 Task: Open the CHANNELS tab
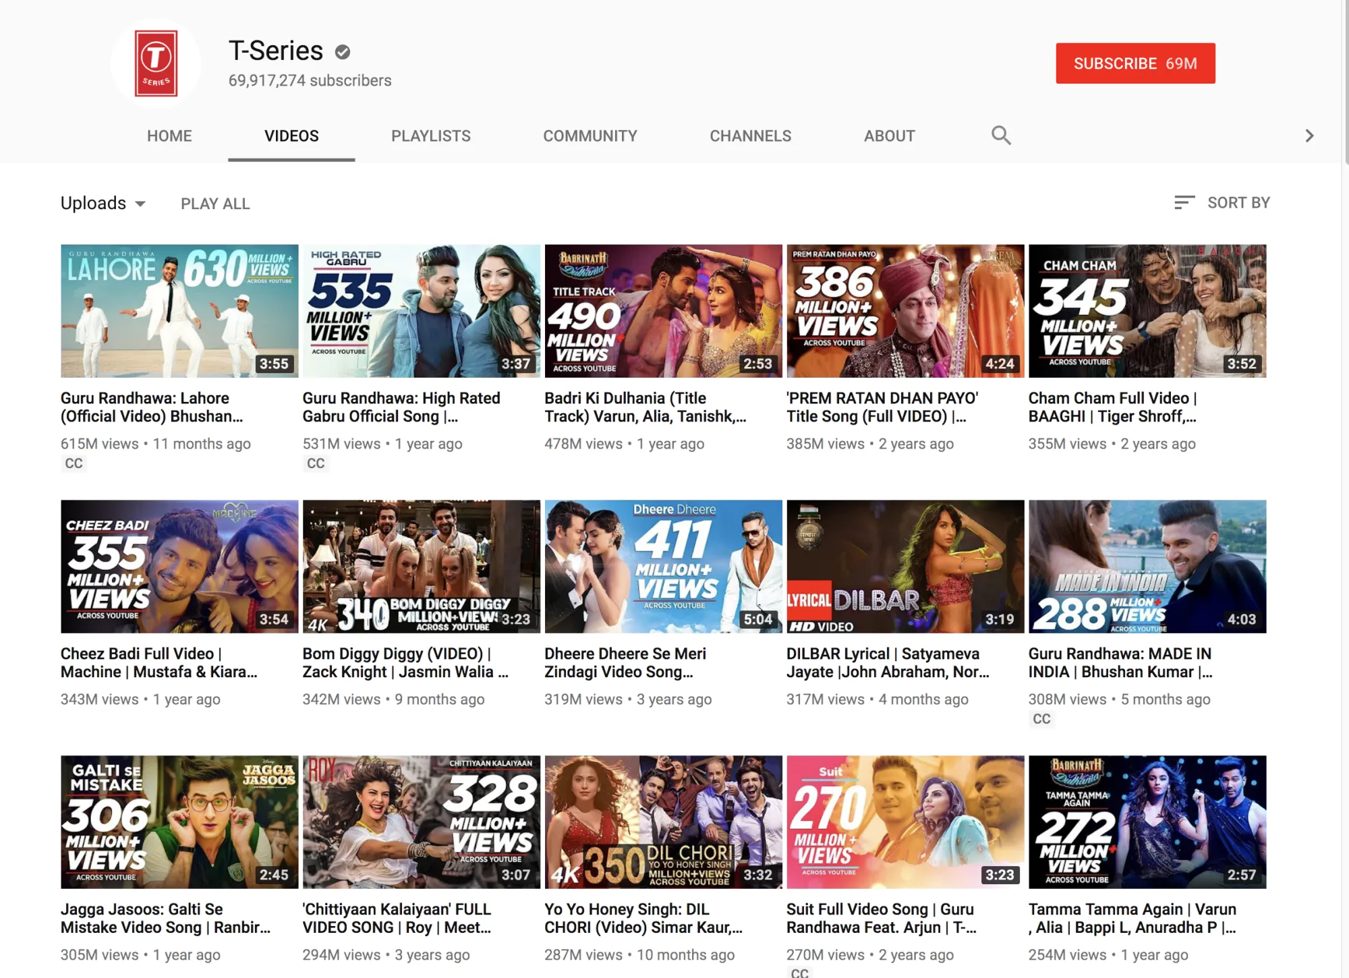tap(751, 136)
